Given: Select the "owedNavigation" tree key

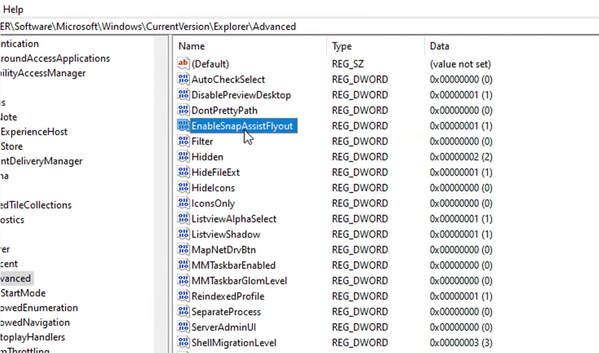Looking at the screenshot, I should tap(35, 322).
